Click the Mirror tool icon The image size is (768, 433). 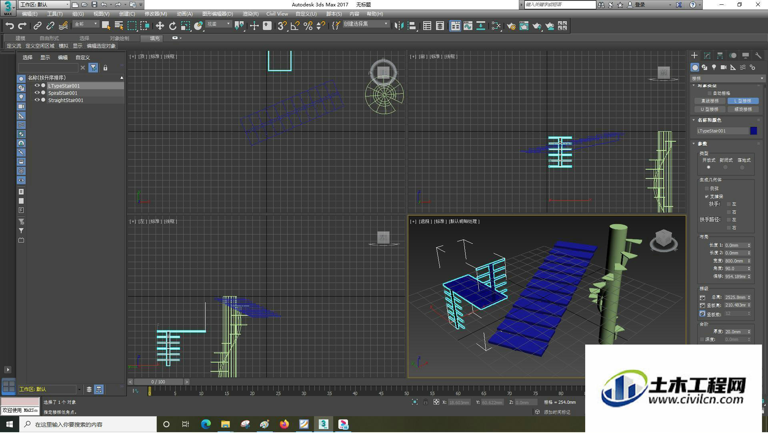point(399,26)
